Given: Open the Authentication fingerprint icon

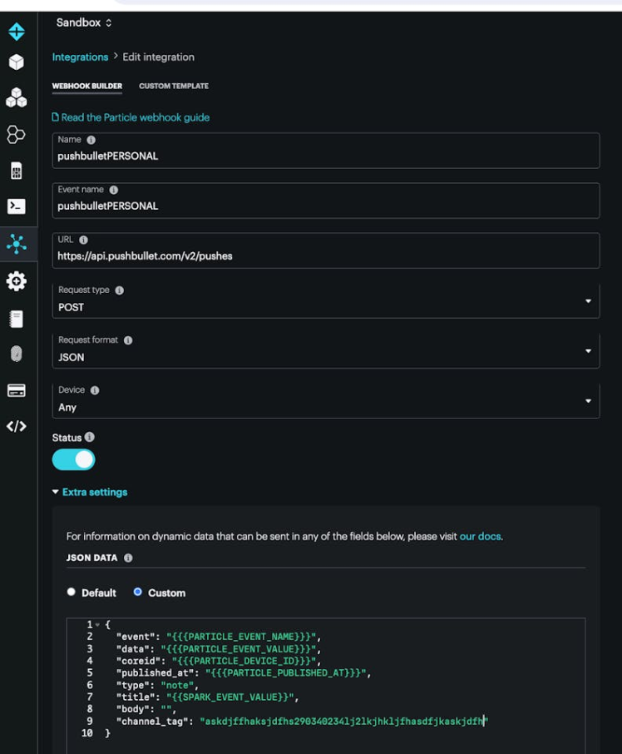Looking at the screenshot, I should click(16, 354).
